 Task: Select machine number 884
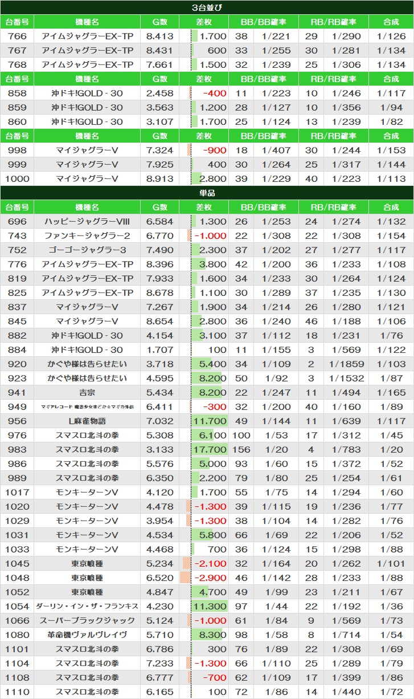coord(17,349)
